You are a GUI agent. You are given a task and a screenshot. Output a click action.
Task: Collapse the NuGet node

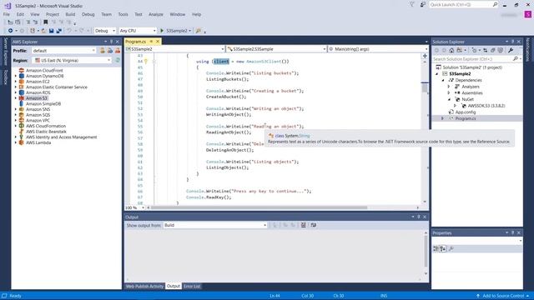click(449, 99)
